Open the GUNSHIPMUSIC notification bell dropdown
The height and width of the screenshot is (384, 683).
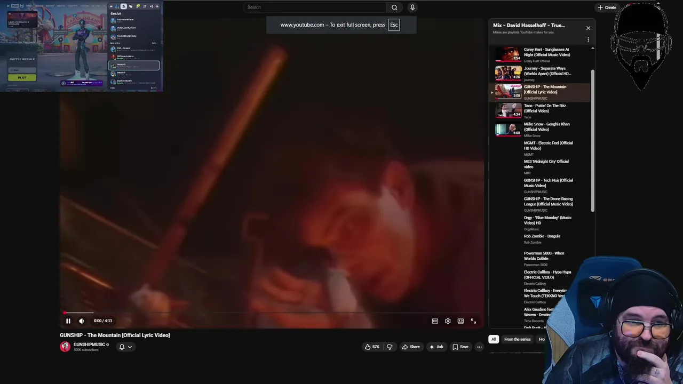pyautogui.click(x=125, y=347)
